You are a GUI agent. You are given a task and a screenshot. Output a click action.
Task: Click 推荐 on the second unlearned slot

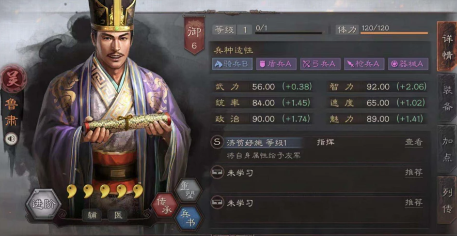point(414,203)
